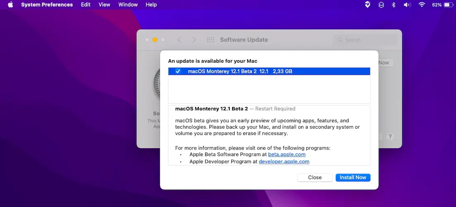Click the volume icon in menu bar
The height and width of the screenshot is (207, 456).
coord(407,5)
